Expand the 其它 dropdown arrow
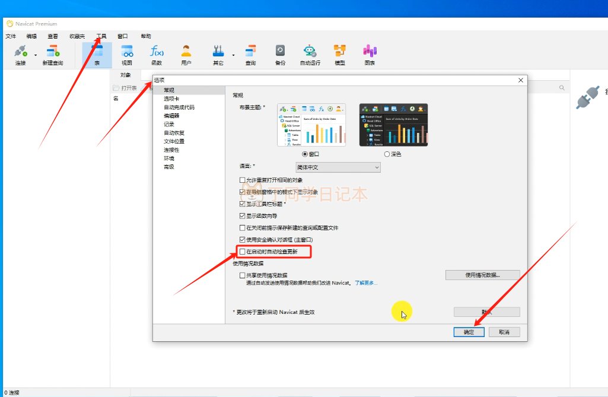This screenshot has width=608, height=397. pyautogui.click(x=234, y=55)
